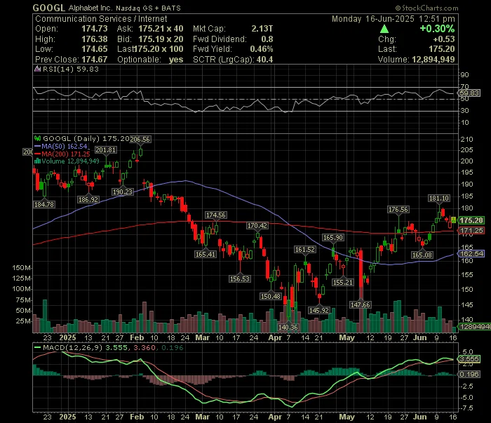Click the 165.08 low price label
Image resolution: width=491 pixels, height=423 pixels.
(x=422, y=255)
